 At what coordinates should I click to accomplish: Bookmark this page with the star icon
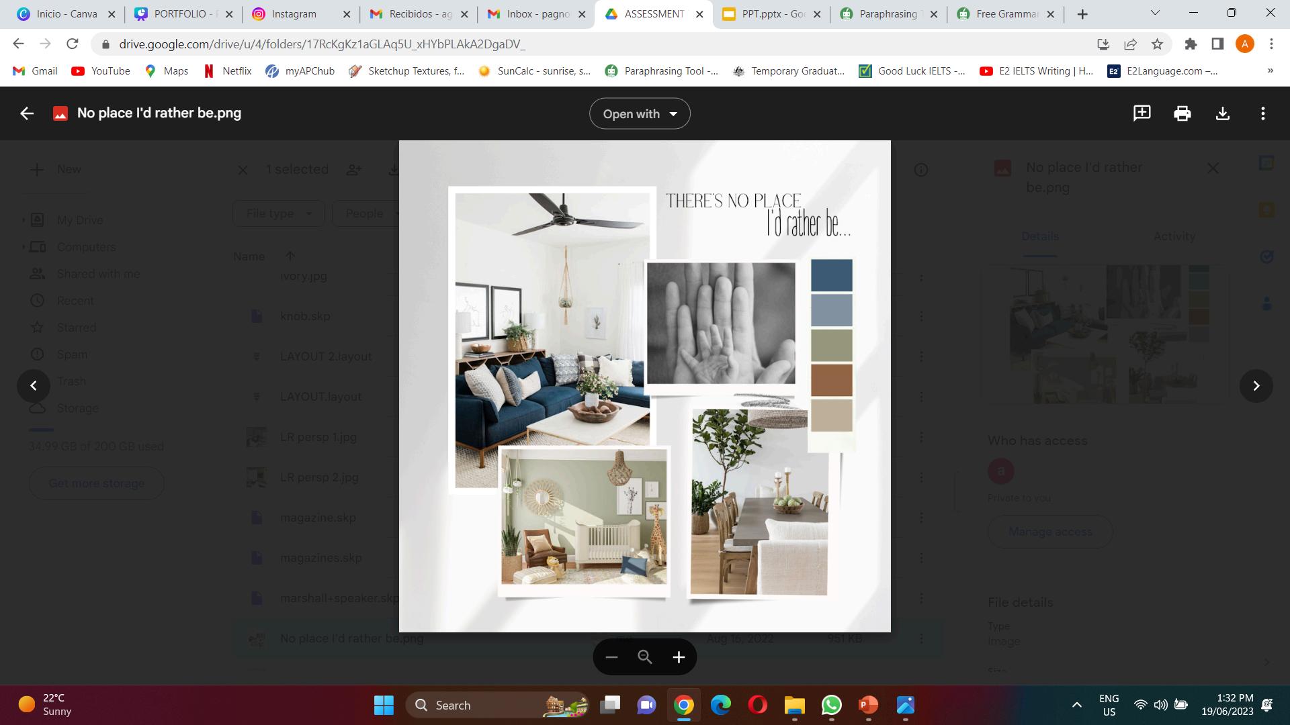(x=1157, y=44)
